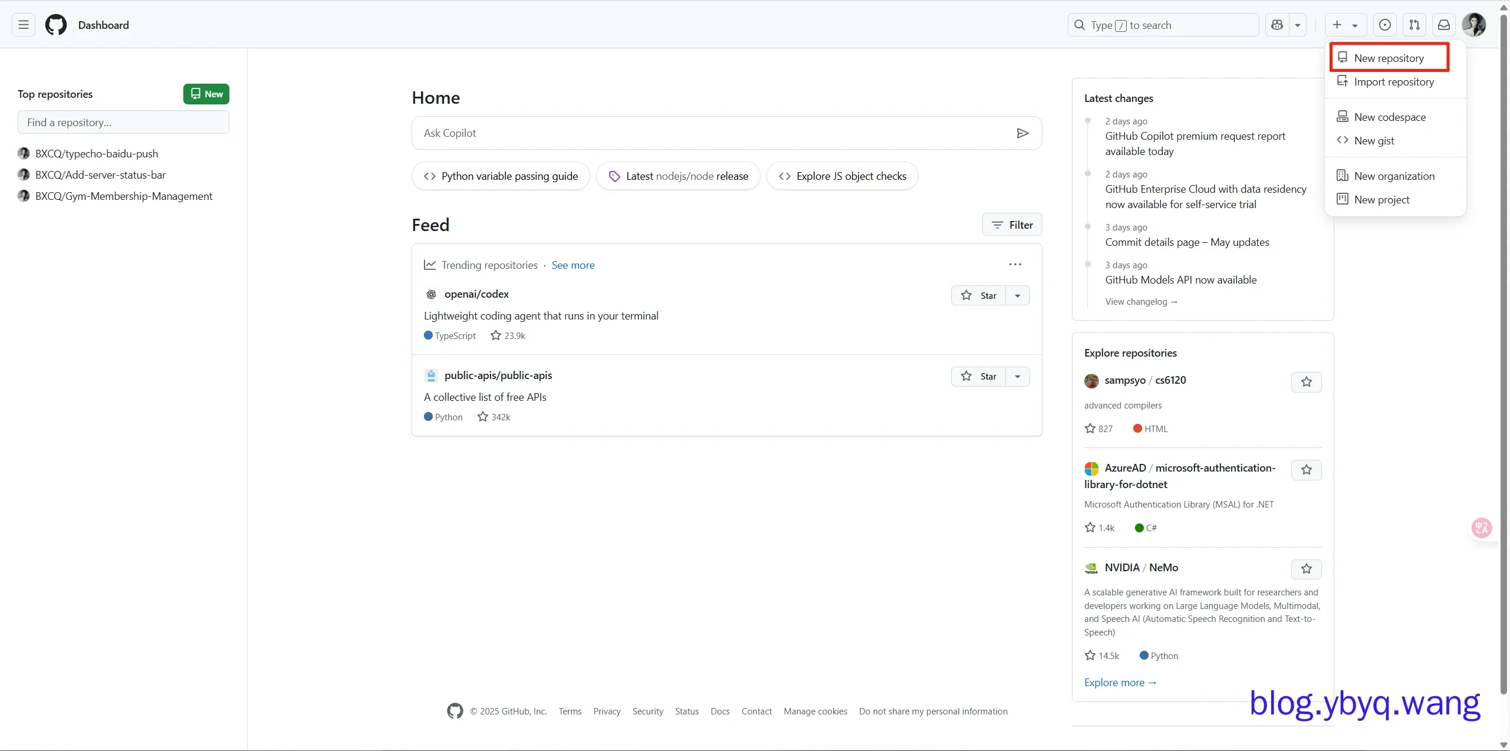Image resolution: width=1510 pixels, height=751 pixels.
Task: Open the trending card three-dots menu
Action: pos(1015,265)
